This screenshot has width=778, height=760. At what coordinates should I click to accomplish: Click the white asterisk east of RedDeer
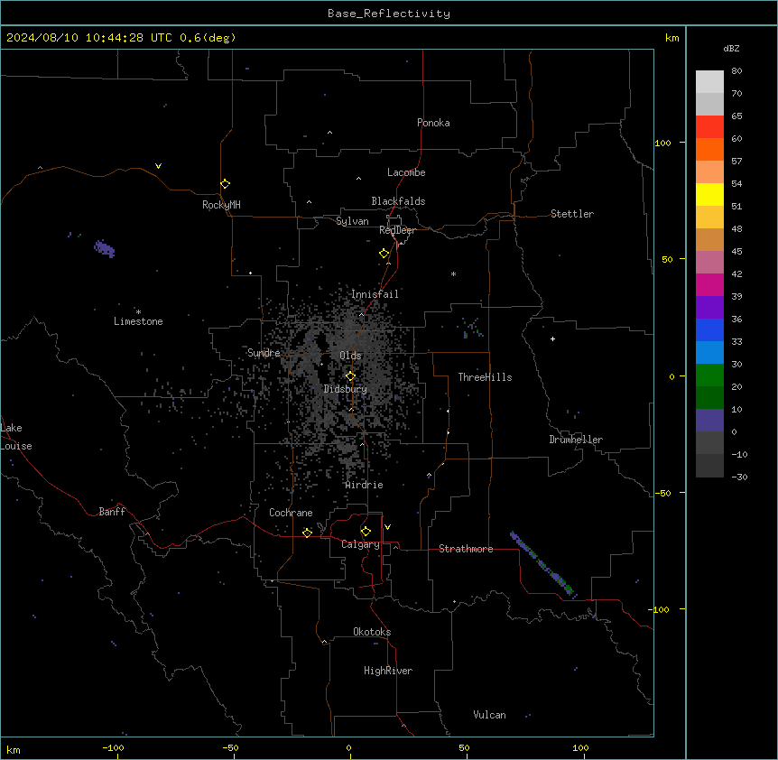tap(453, 273)
